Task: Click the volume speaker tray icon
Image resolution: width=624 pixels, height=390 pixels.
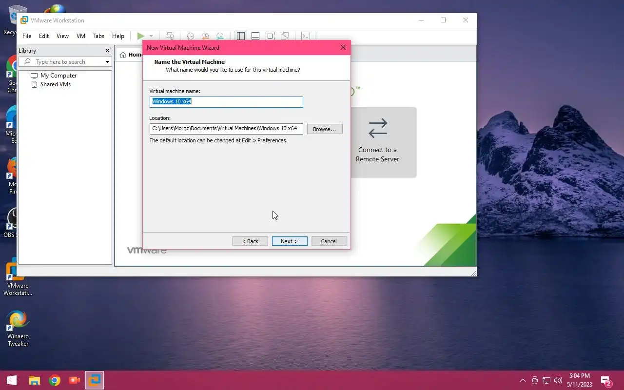Action: 558,380
